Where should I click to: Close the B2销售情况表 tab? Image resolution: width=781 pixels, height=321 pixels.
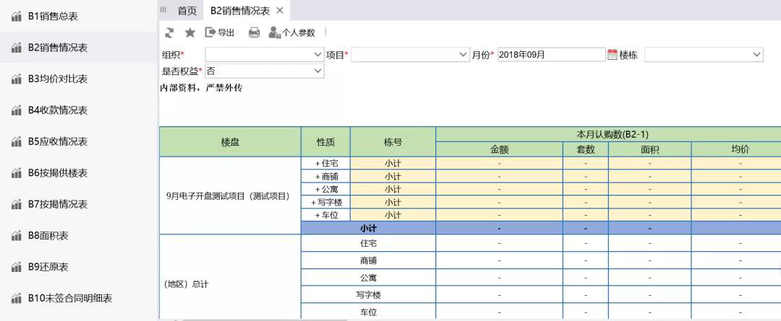point(279,10)
